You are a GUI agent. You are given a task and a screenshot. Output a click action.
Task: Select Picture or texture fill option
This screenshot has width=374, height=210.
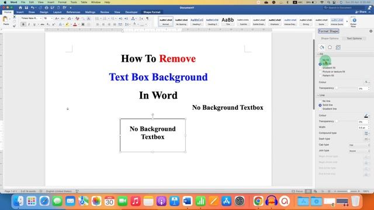pos(332,72)
